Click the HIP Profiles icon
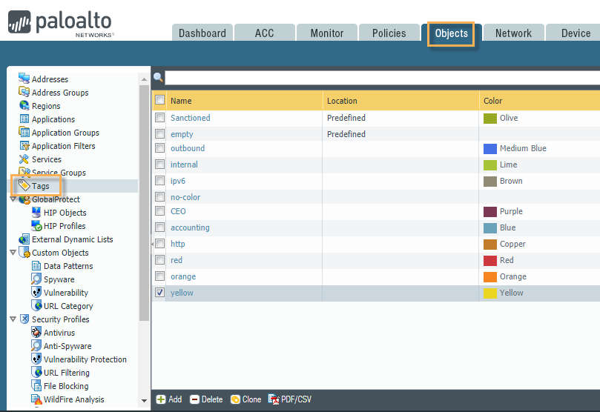This screenshot has height=412, width=600. click(36, 226)
